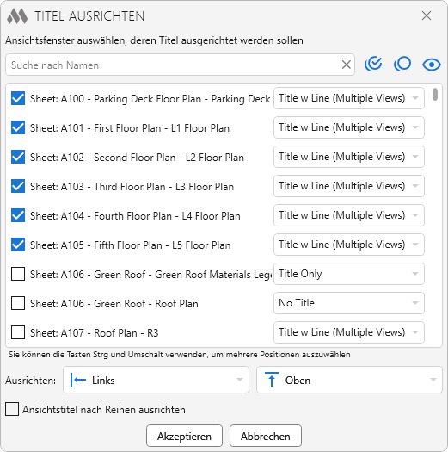448x452 pixels.
Task: Check Sheet A106 Green Roof Materials Legend checkbox
Action: [x=18, y=274]
